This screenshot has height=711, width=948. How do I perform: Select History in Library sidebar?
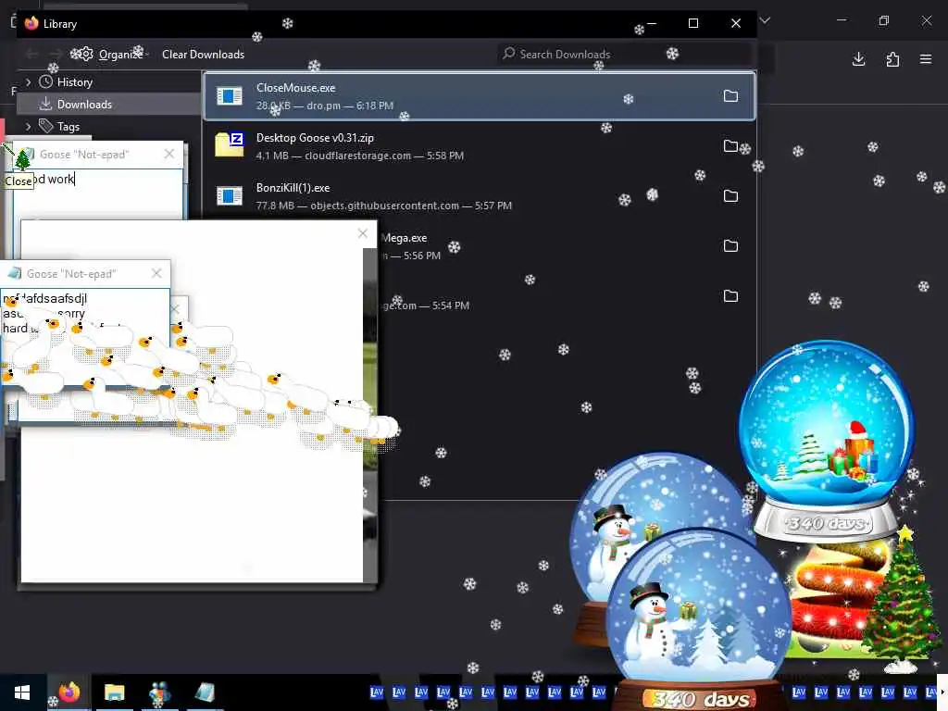pos(74,82)
